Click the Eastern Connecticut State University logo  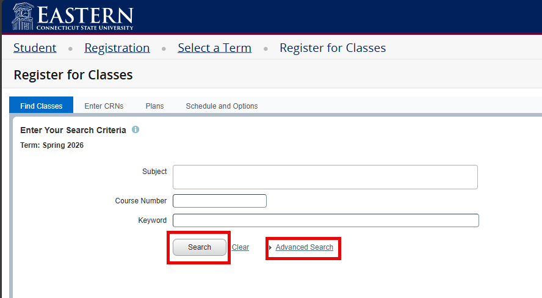pos(72,16)
